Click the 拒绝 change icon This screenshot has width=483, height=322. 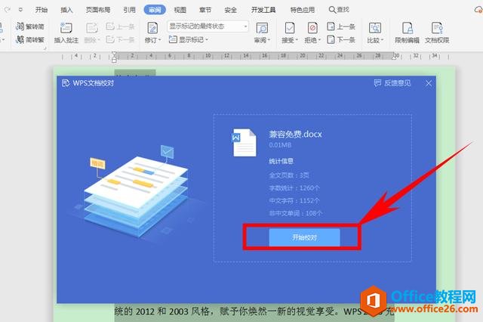(312, 28)
